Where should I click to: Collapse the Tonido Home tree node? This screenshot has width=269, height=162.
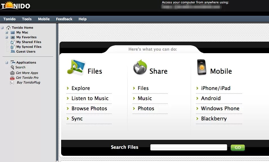coord(2,28)
